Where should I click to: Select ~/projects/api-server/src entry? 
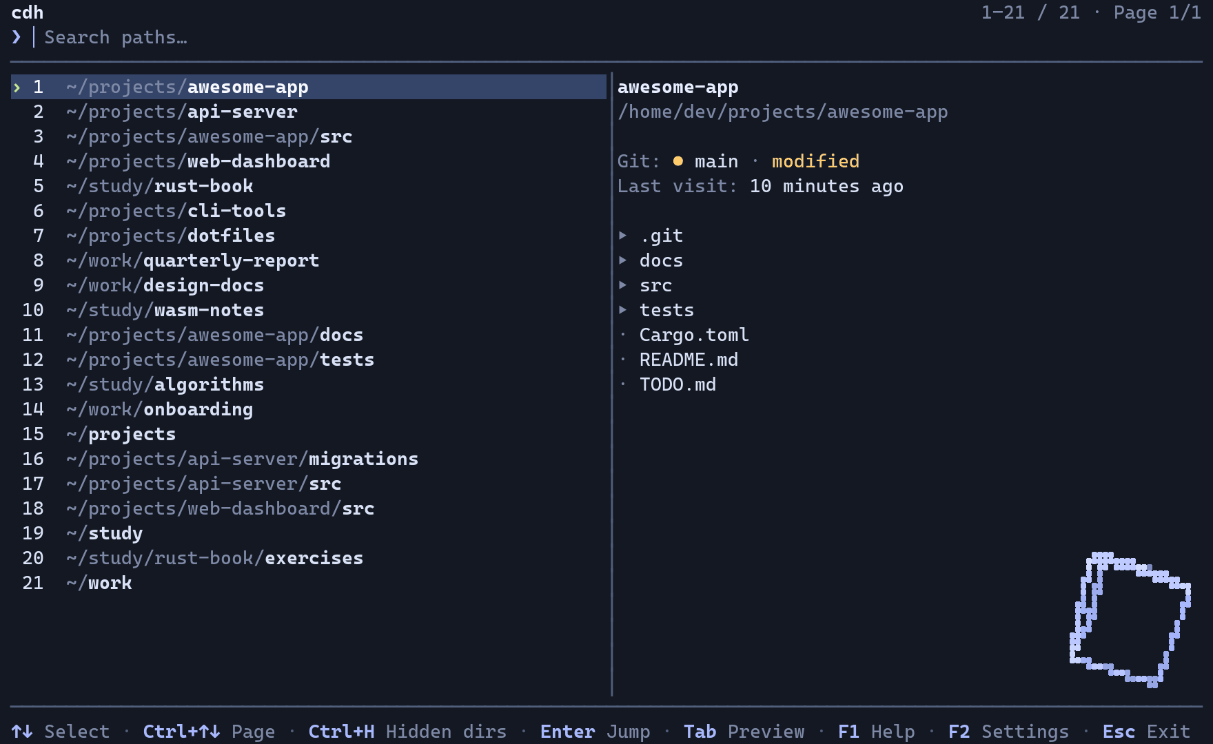(309, 484)
